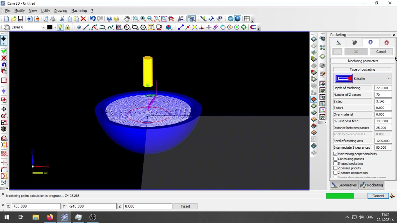397x223 pixels.
Task: Toggle the layer lock icon
Action: (67, 27)
